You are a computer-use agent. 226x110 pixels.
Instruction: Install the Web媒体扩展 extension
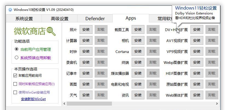197,95
